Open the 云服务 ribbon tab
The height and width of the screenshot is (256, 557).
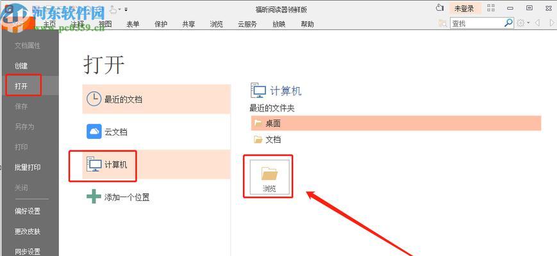(247, 24)
